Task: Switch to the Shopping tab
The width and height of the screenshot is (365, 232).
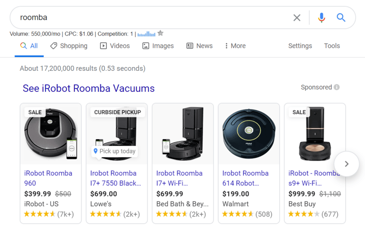Action: (69, 46)
